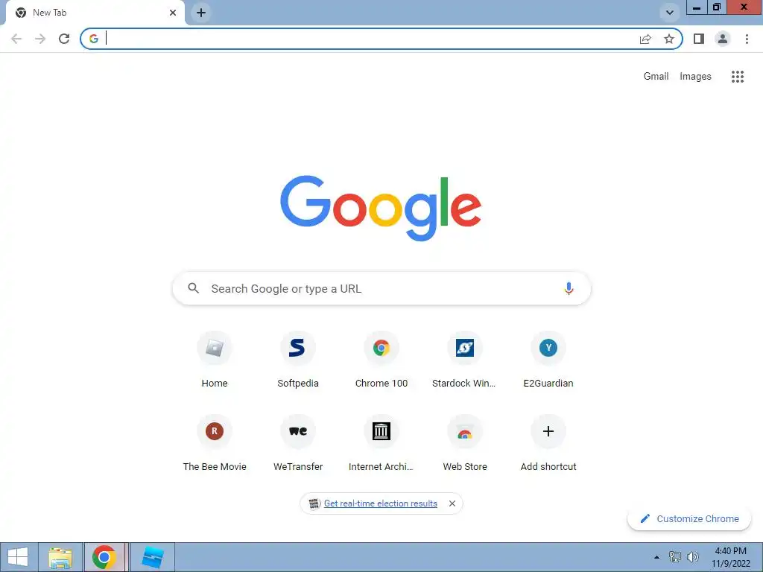Click the Search Google or type a URL box
Screen dimensions: 763x572
click(x=381, y=288)
